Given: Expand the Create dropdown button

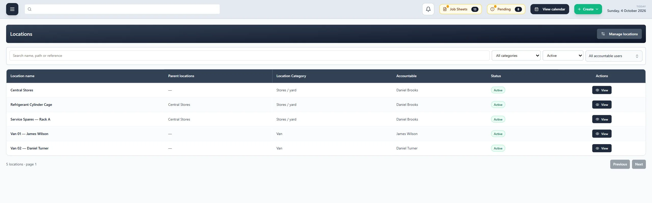Looking at the screenshot, I should pyautogui.click(x=588, y=9).
